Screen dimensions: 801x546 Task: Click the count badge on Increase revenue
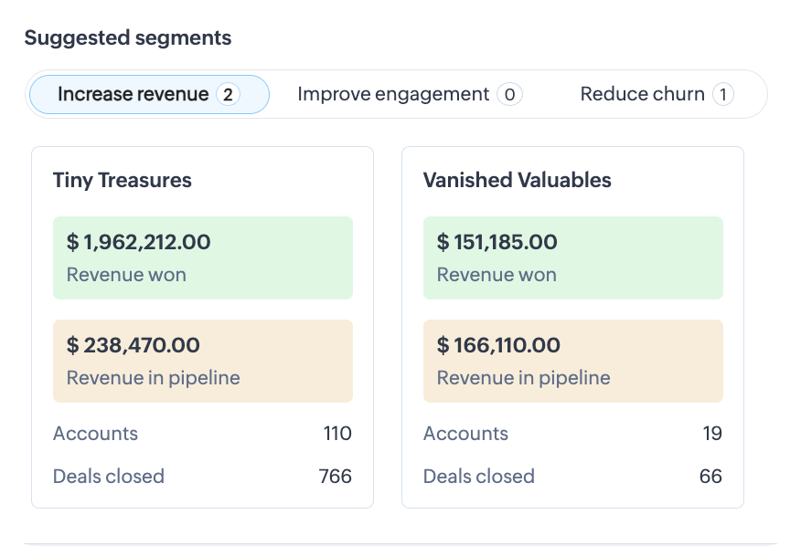click(228, 94)
